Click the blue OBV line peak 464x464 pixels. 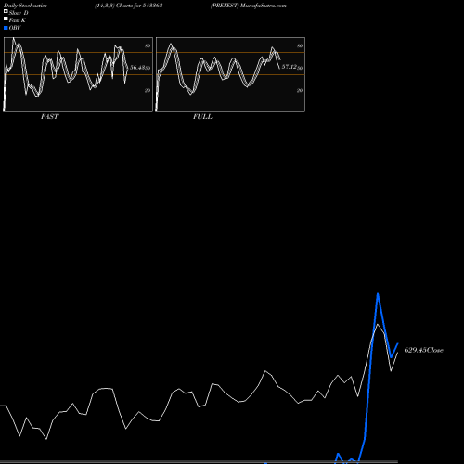coord(378,294)
